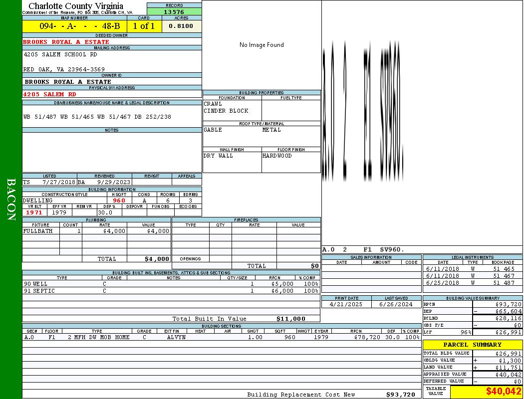Image resolution: width=524 pixels, height=399 pixels.
Task: Click the 'No Image Found' photo placeholder
Action: click(262, 45)
